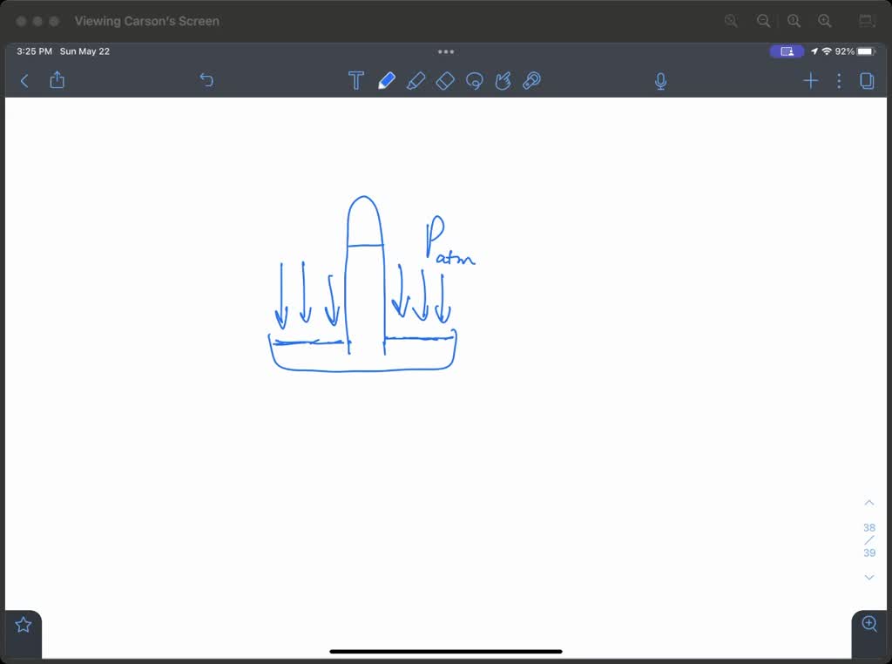The height and width of the screenshot is (664, 892).
Task: Open the plus add-media menu
Action: click(810, 81)
